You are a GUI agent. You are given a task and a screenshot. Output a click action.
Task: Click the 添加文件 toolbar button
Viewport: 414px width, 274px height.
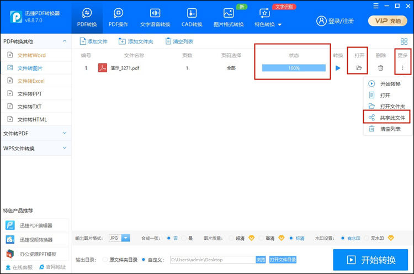[93, 41]
